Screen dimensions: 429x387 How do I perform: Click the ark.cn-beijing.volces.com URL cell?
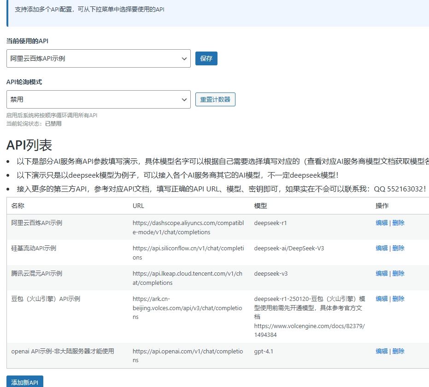pos(188,308)
